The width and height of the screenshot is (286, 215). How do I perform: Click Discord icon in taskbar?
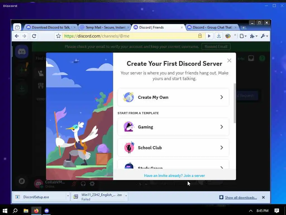(47, 211)
